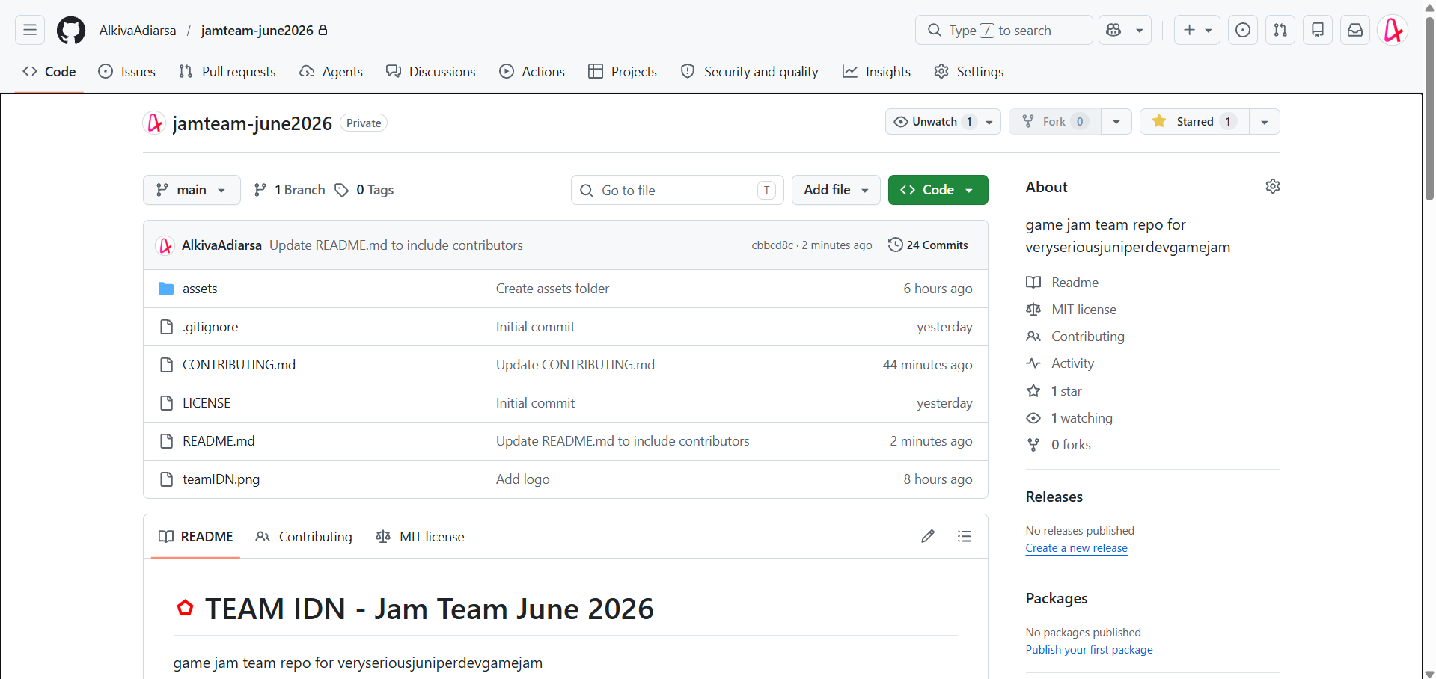1436x679 pixels.
Task: Open Copilot chat icon in header
Action: click(1113, 30)
